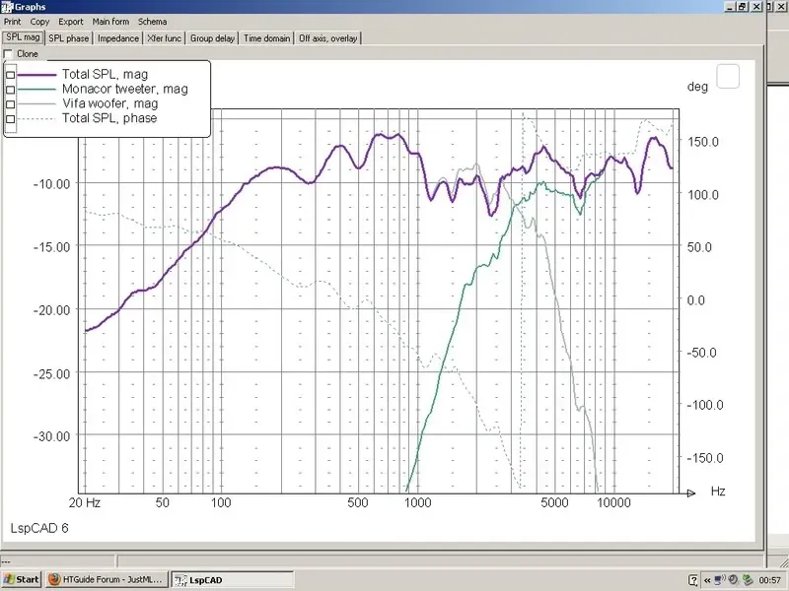
Task: Click the green icon left of the clock
Action: [x=748, y=580]
